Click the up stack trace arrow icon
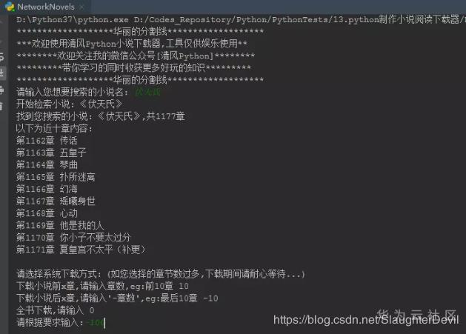This screenshot has height=334, width=466. point(1,21)
